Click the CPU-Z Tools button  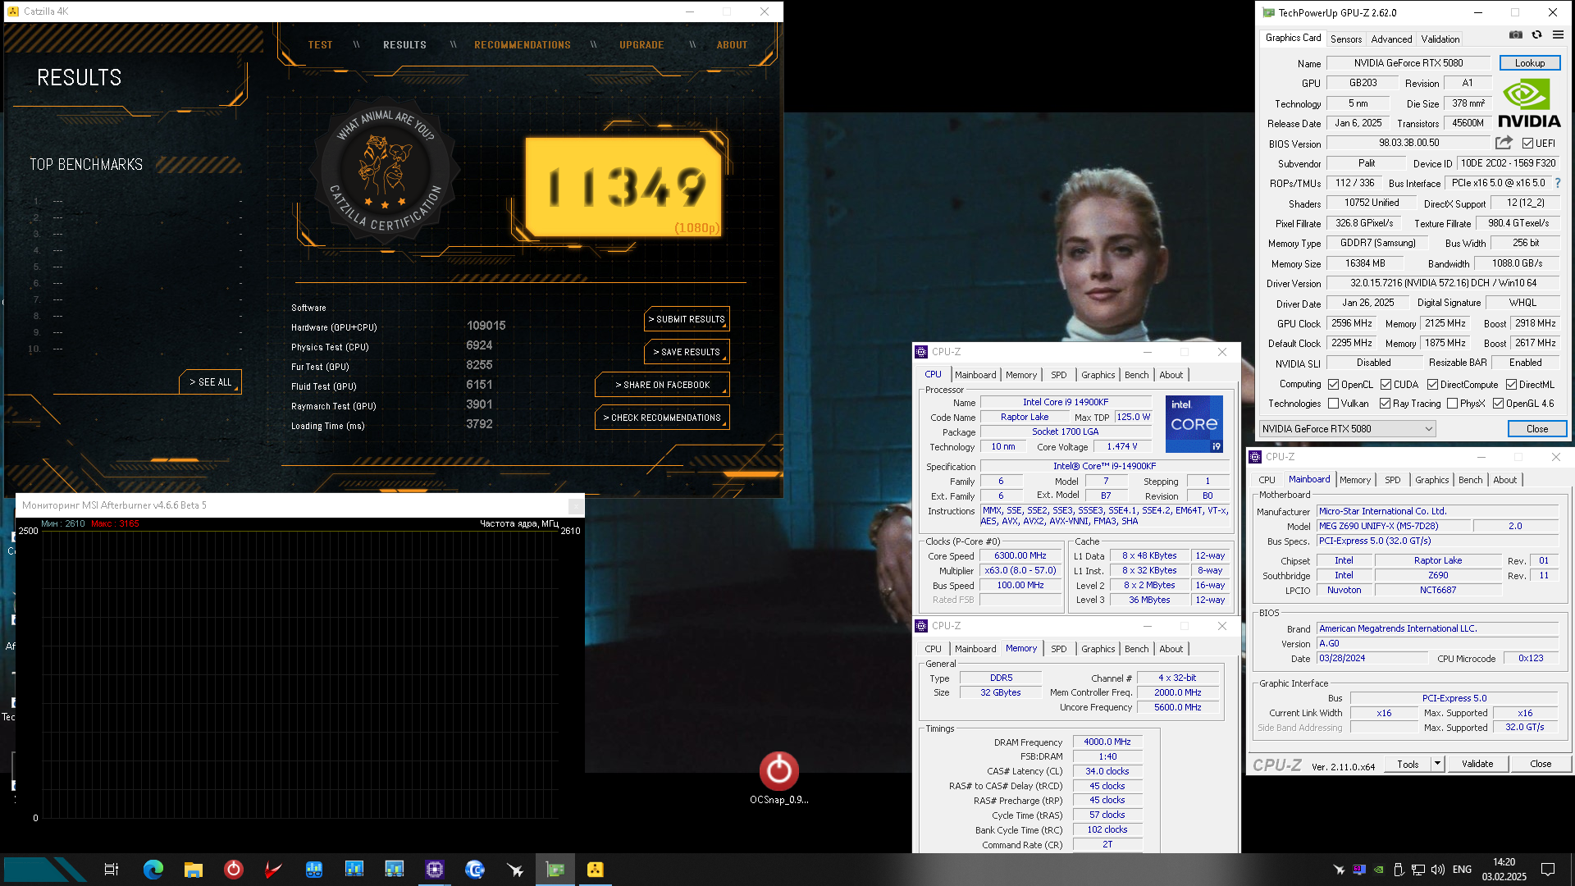coord(1408,764)
